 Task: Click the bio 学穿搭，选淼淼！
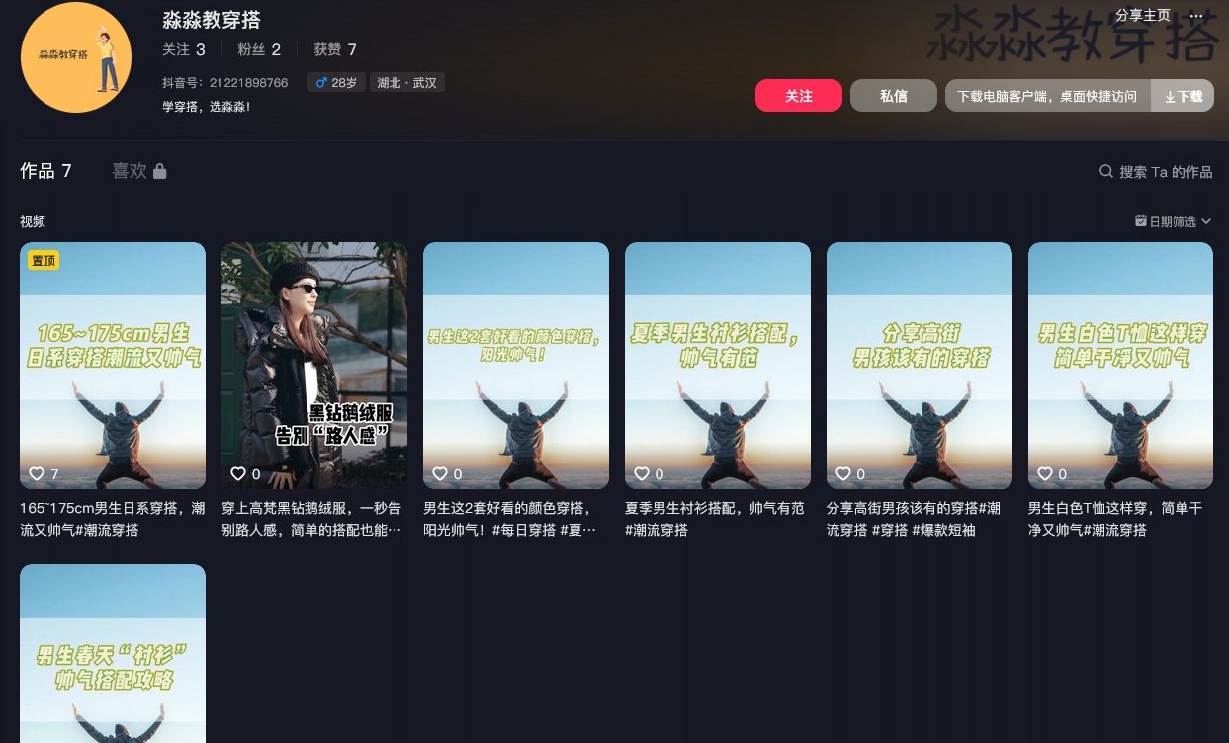click(x=207, y=106)
